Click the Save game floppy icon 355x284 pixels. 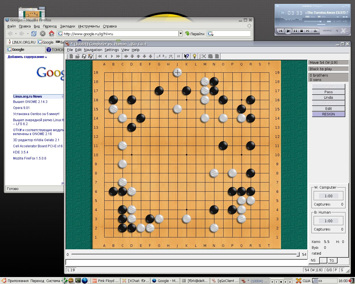84,56
